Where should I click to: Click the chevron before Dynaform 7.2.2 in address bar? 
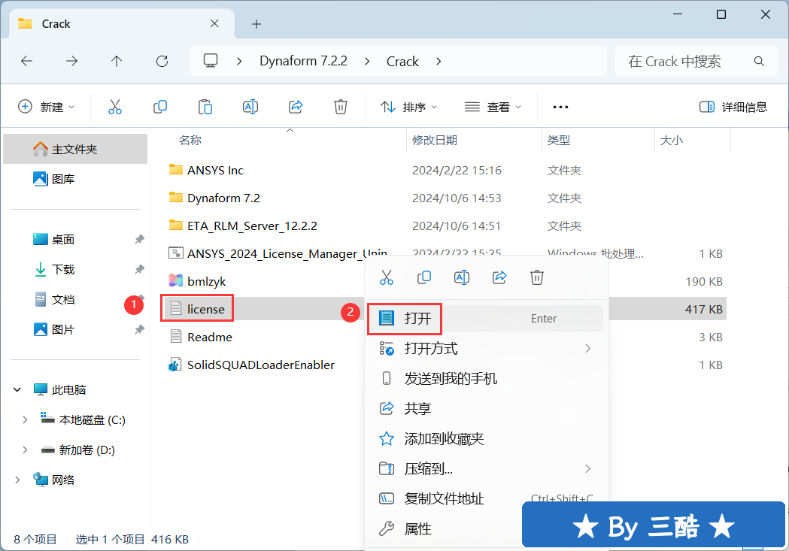(x=239, y=62)
